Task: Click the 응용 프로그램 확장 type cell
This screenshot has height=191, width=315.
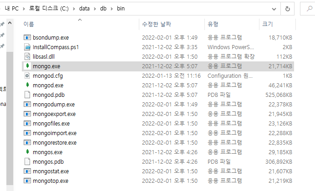Action: [x=231, y=56]
